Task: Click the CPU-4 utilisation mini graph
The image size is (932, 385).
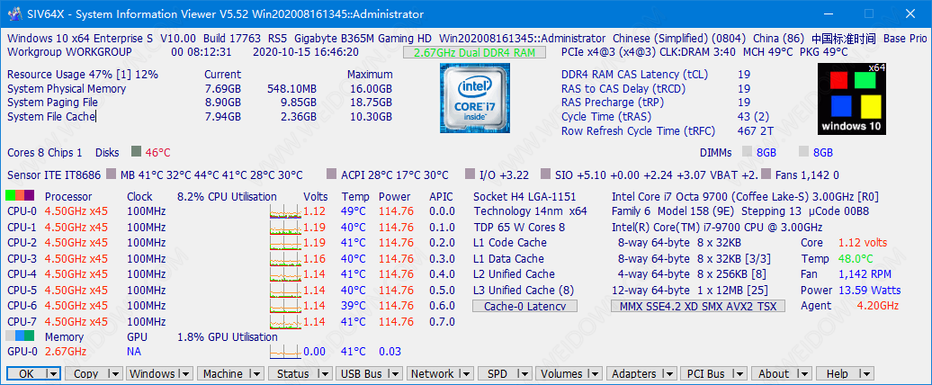Action: tap(284, 273)
